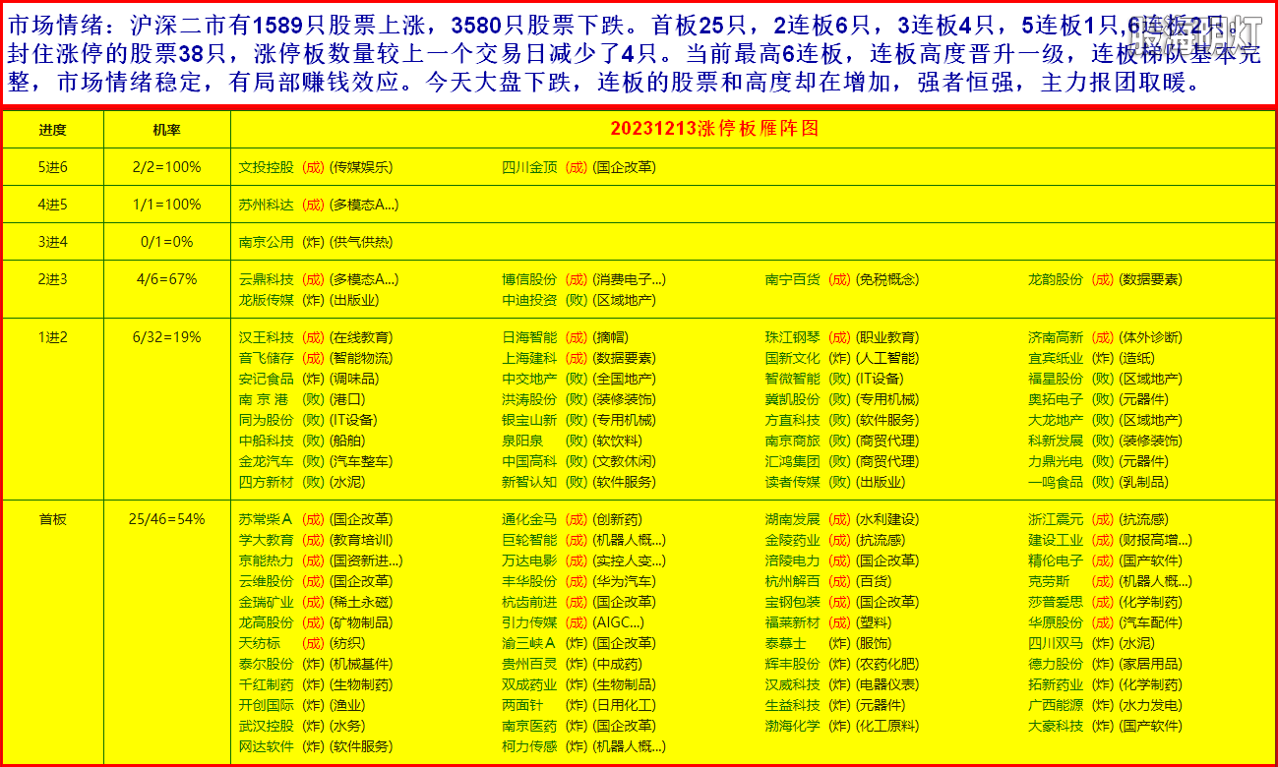Image resolution: width=1278 pixels, height=767 pixels.
Task: Open stock 博信股份
Action: pyautogui.click(x=529, y=279)
